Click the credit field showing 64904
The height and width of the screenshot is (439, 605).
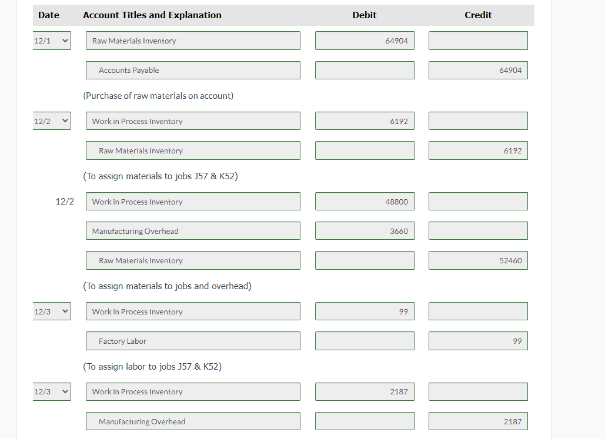coord(478,70)
